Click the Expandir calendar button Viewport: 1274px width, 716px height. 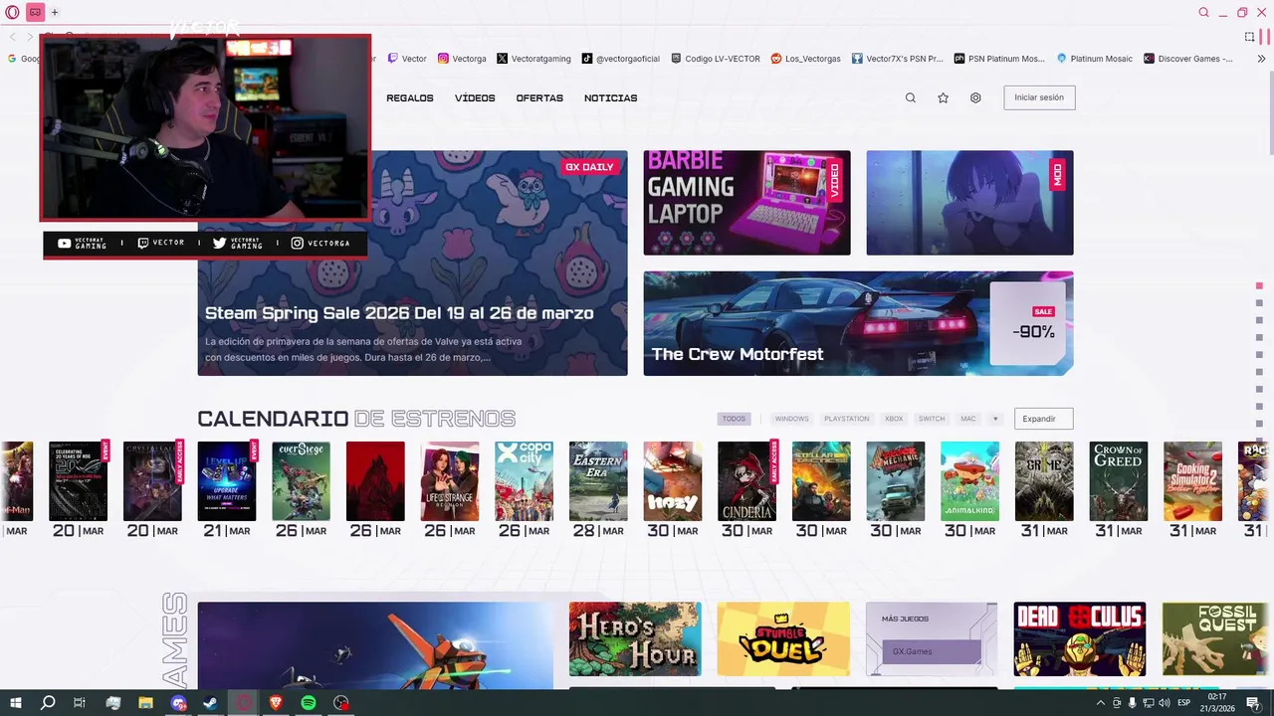[x=1043, y=419]
